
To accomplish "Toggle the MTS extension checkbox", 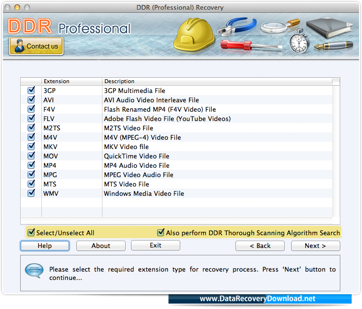I will coord(31,184).
